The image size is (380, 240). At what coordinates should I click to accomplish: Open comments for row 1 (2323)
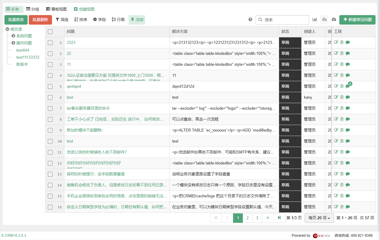pyautogui.click(x=348, y=42)
